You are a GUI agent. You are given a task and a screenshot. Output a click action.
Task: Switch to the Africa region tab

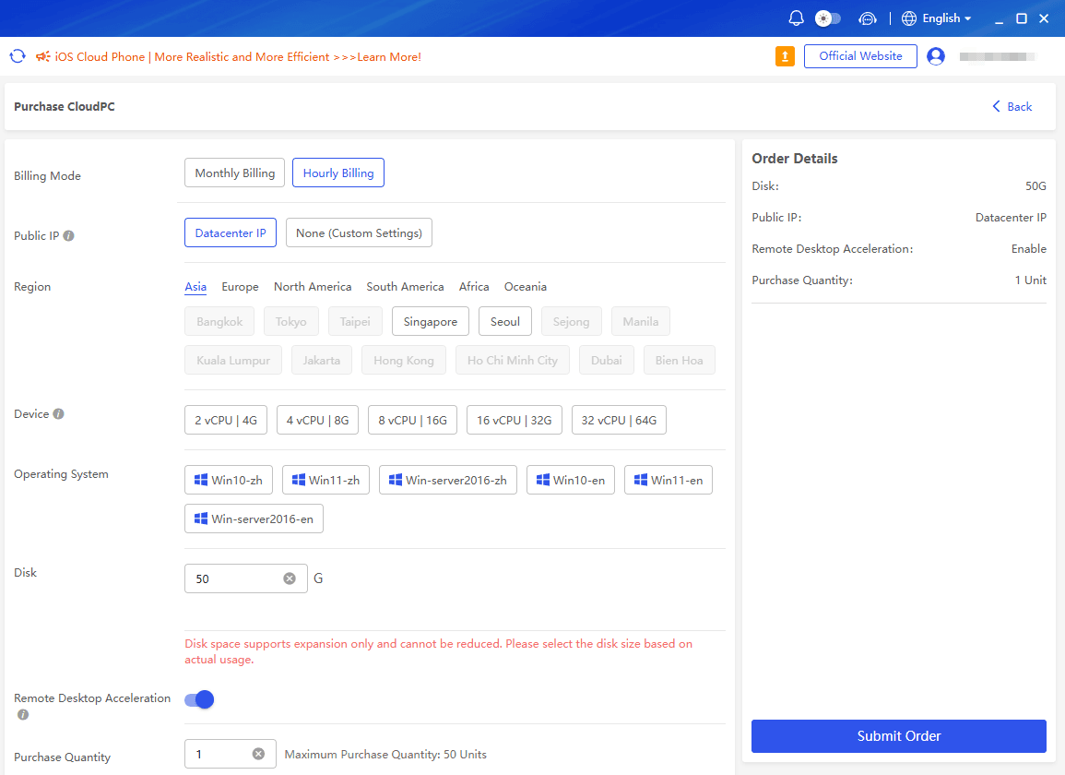coord(474,287)
